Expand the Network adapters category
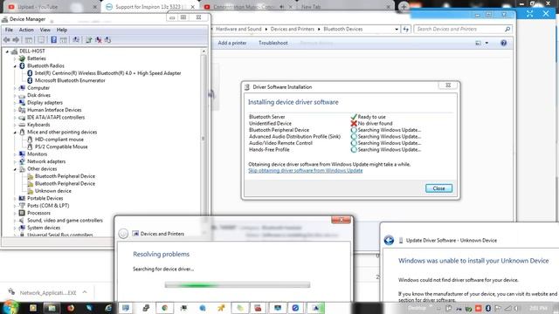559x314 pixels. click(15, 161)
